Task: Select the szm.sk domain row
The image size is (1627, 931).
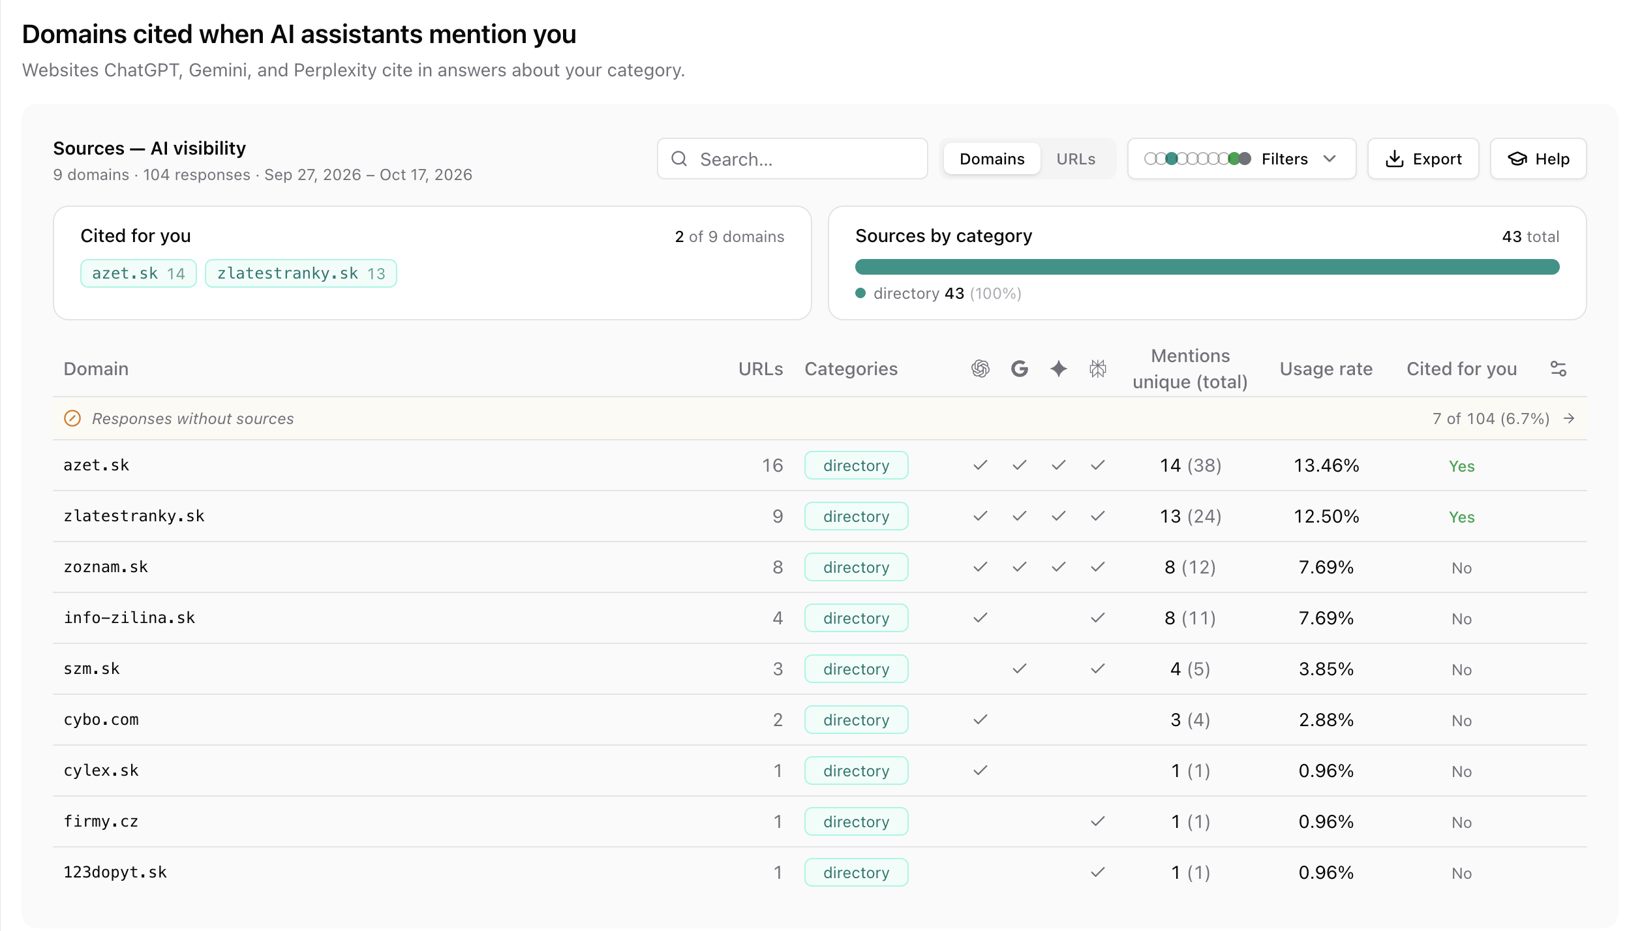Action: point(820,669)
